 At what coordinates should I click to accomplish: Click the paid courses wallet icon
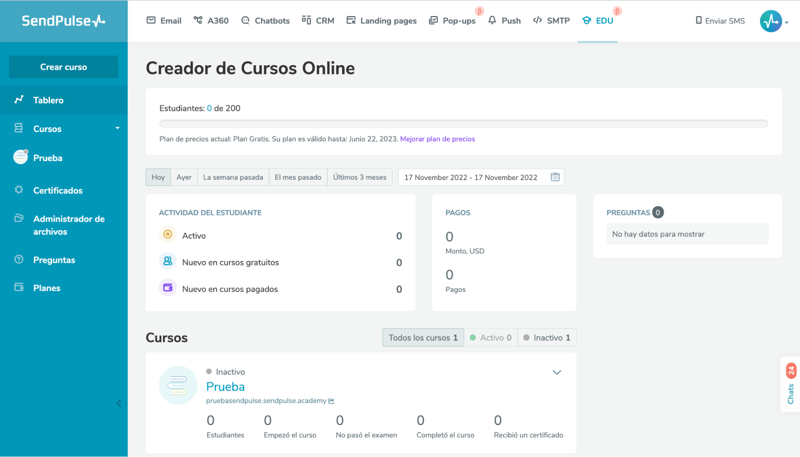pos(168,288)
